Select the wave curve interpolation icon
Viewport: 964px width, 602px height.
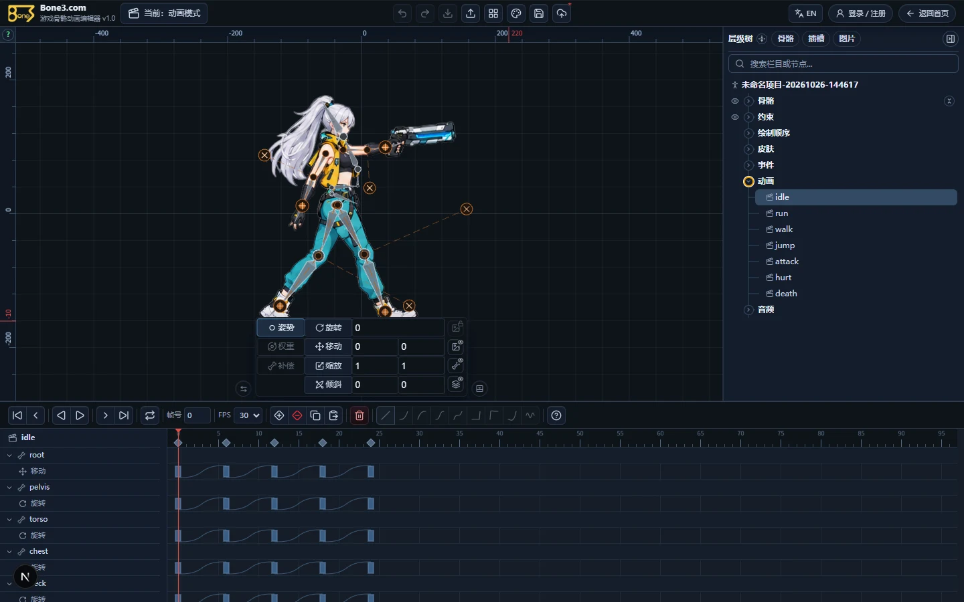coord(530,415)
